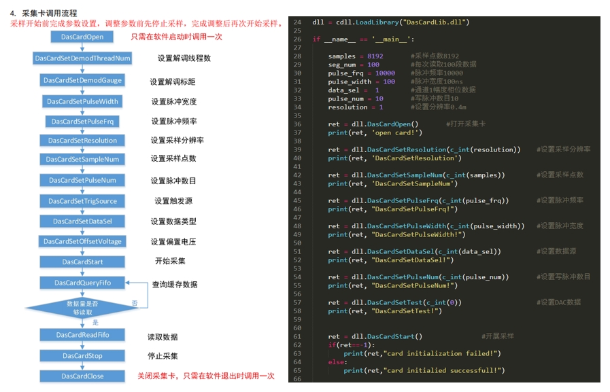Image resolution: width=610 pixels, height=392 pixels.
Task: Select the DasCardSetDemodThreadNum flowchart block
Action: [x=82, y=58]
